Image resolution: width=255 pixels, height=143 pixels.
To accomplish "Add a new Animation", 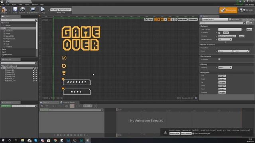I will pyautogui.click(x=6, y=106).
